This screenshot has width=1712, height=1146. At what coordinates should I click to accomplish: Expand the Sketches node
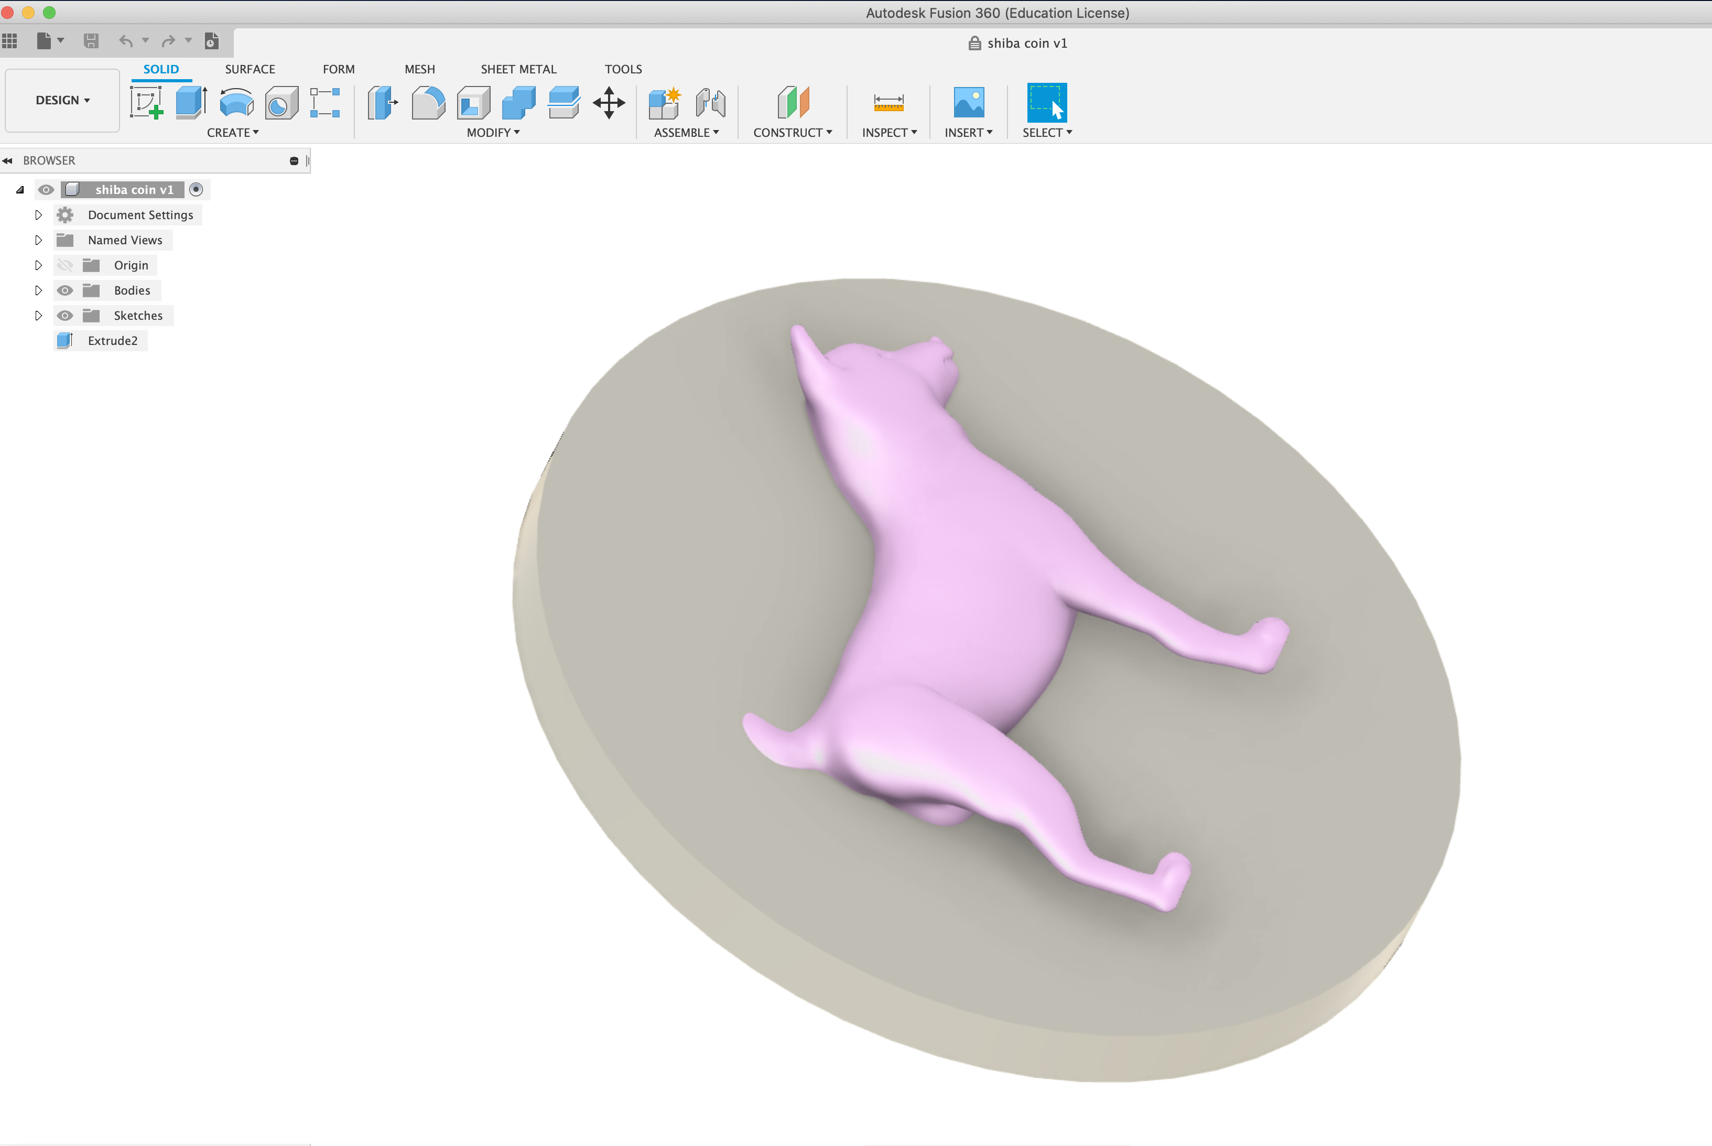pyautogui.click(x=39, y=316)
